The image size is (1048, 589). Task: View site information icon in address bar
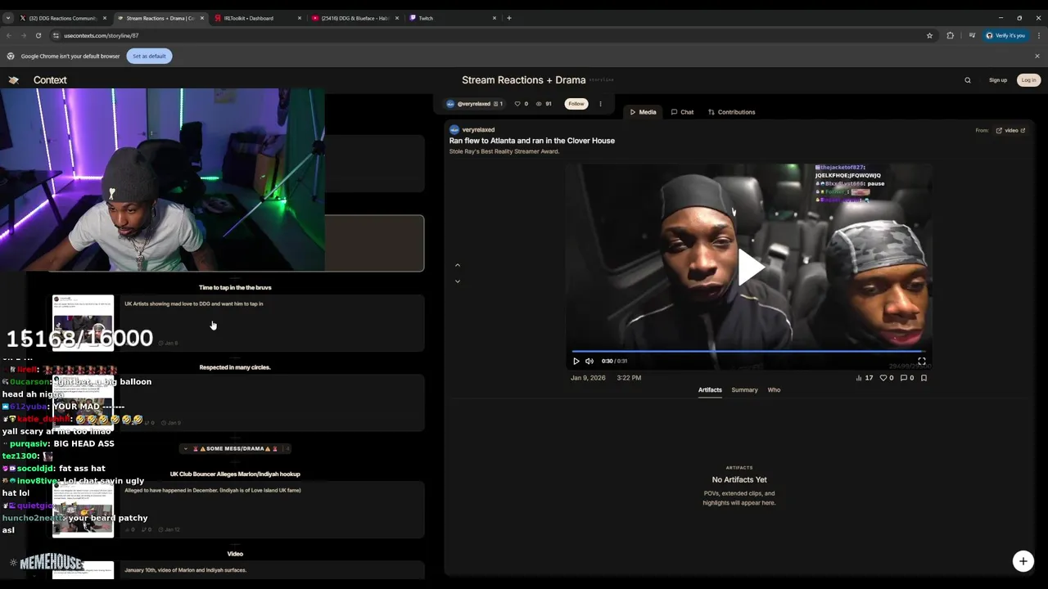click(x=56, y=36)
